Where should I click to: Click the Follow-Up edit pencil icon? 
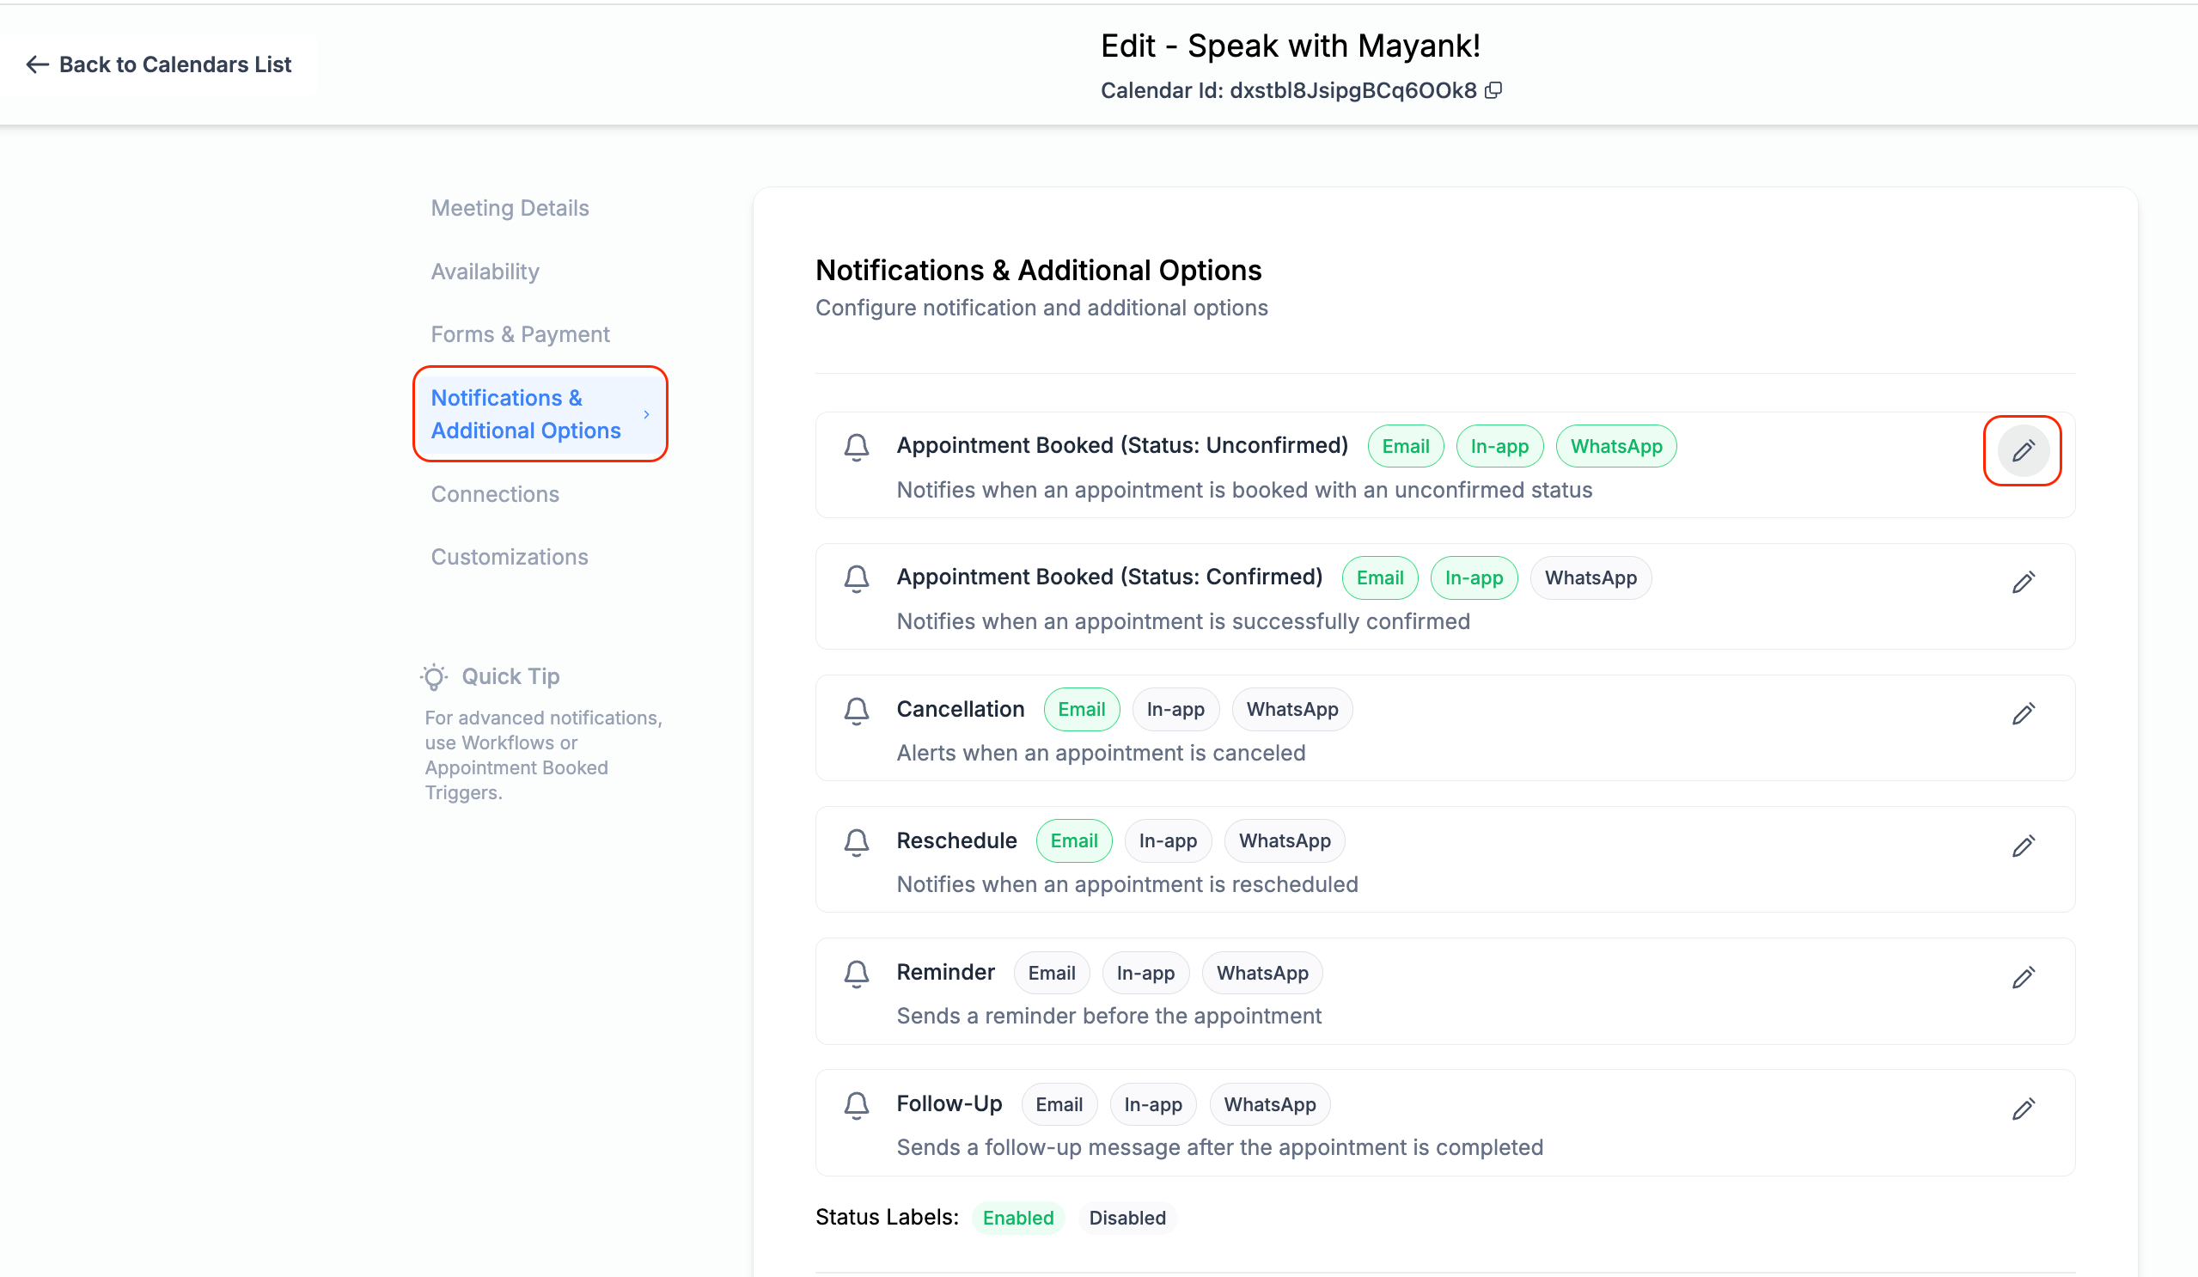tap(2023, 1109)
